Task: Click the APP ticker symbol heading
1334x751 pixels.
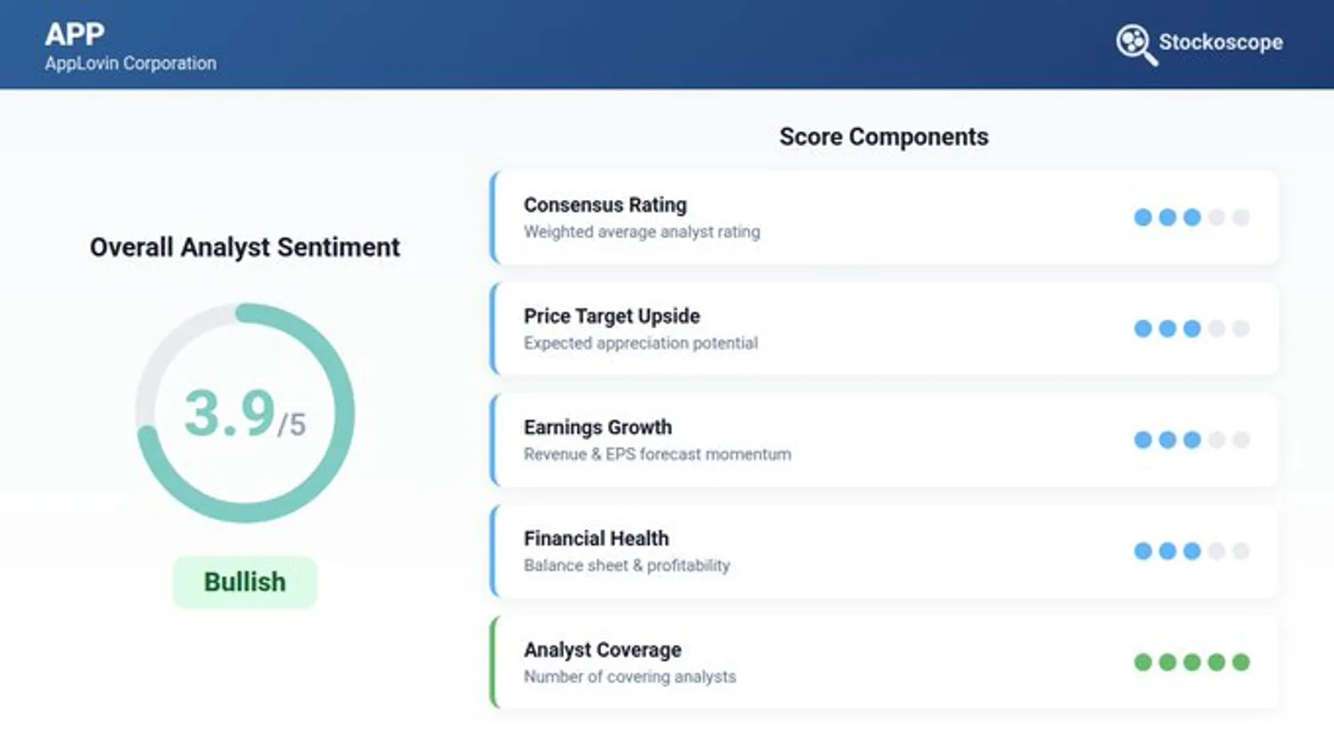Action: pos(75,35)
